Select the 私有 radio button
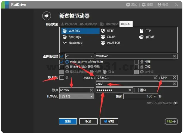183x133 pixels. pyautogui.click(x=105, y=72)
